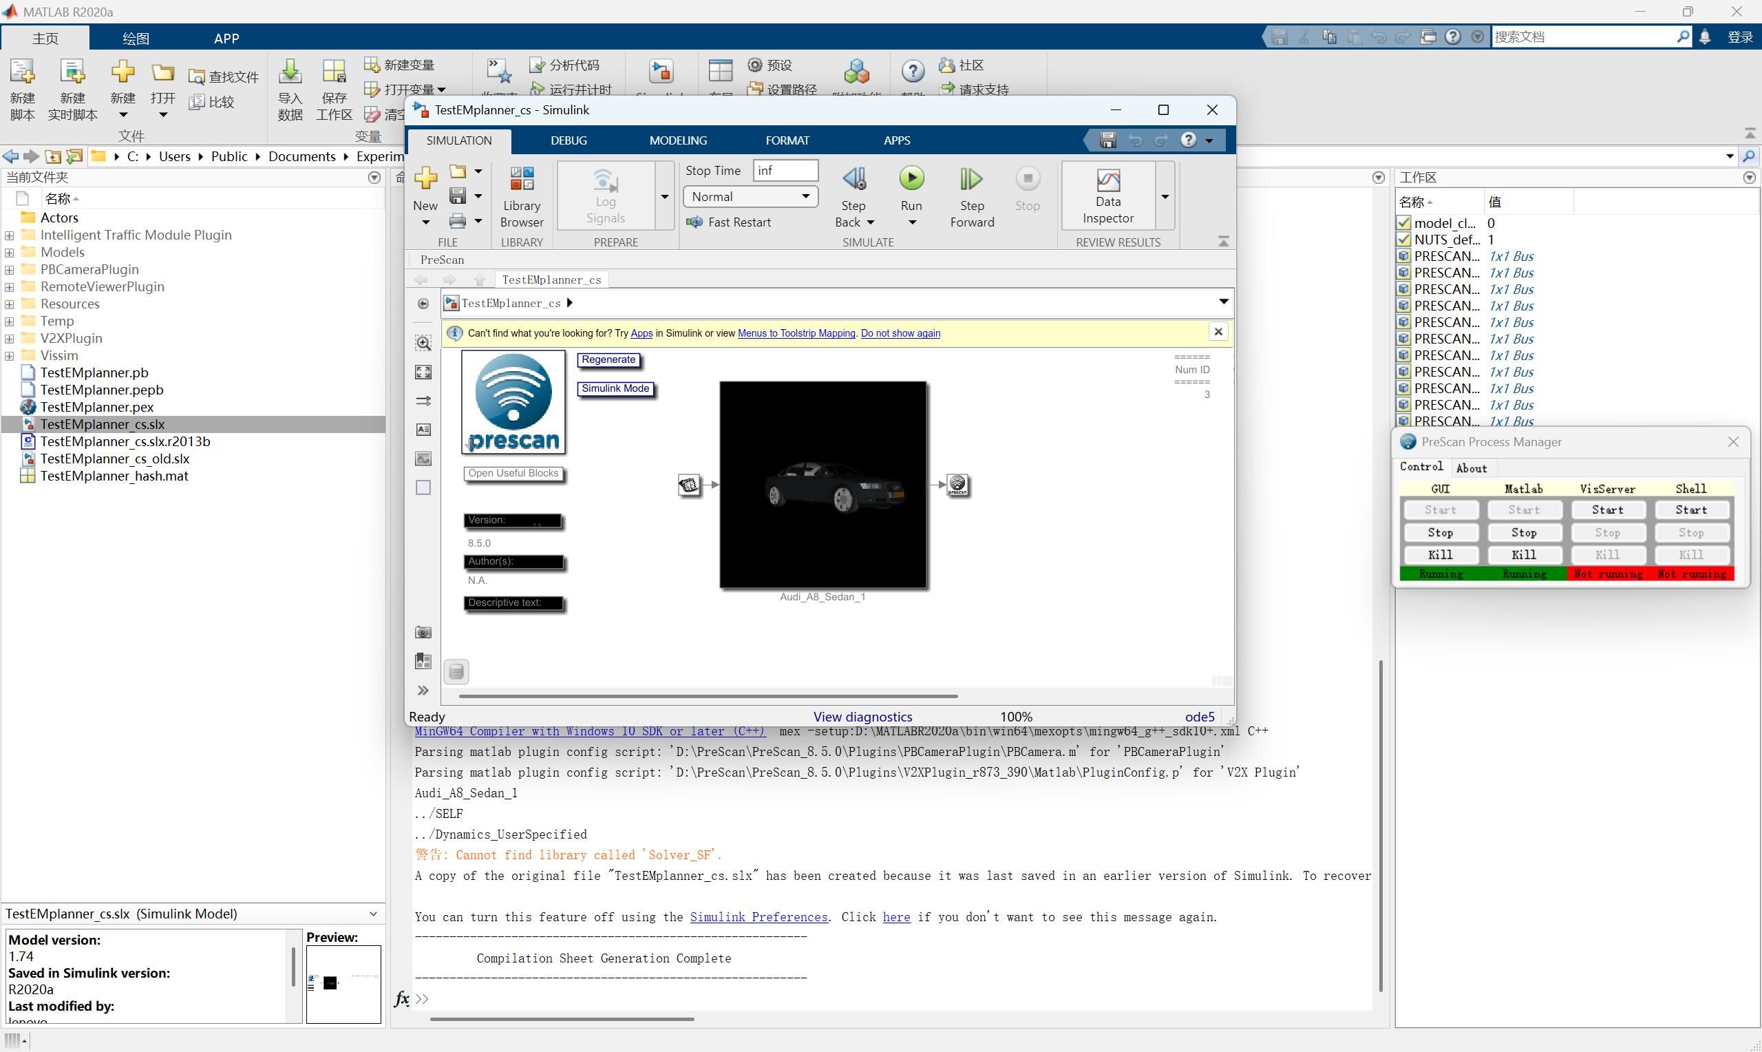Open the Normal simulation mode dropdown
The width and height of the screenshot is (1762, 1052).
tap(750, 197)
